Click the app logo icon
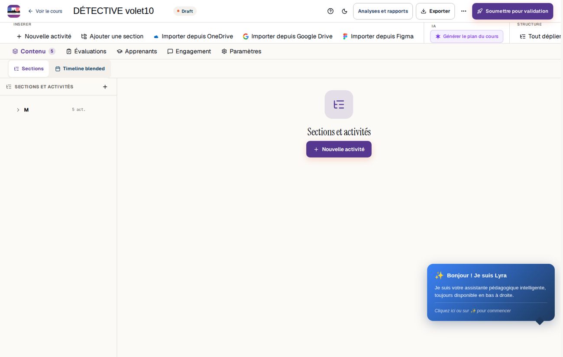The height and width of the screenshot is (357, 563). click(x=14, y=11)
